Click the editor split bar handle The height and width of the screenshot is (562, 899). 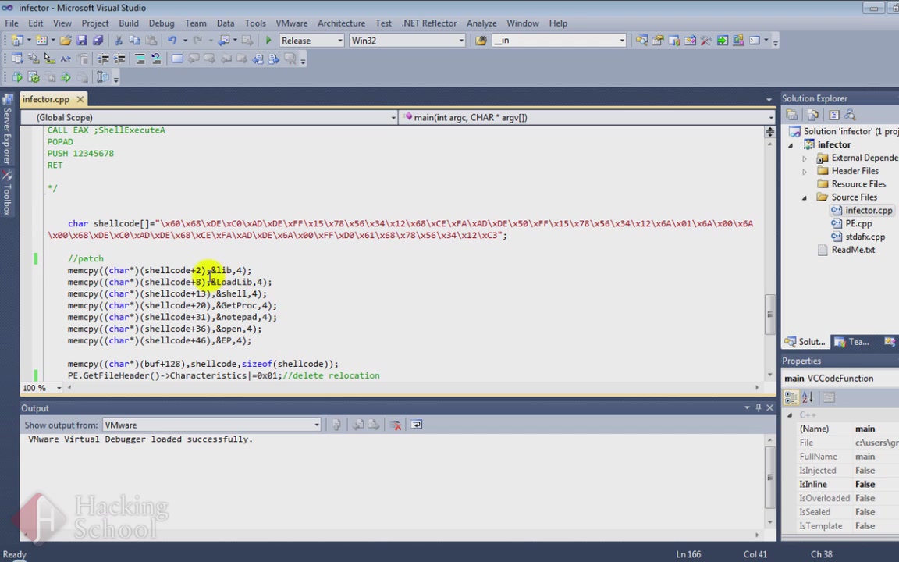(x=770, y=132)
